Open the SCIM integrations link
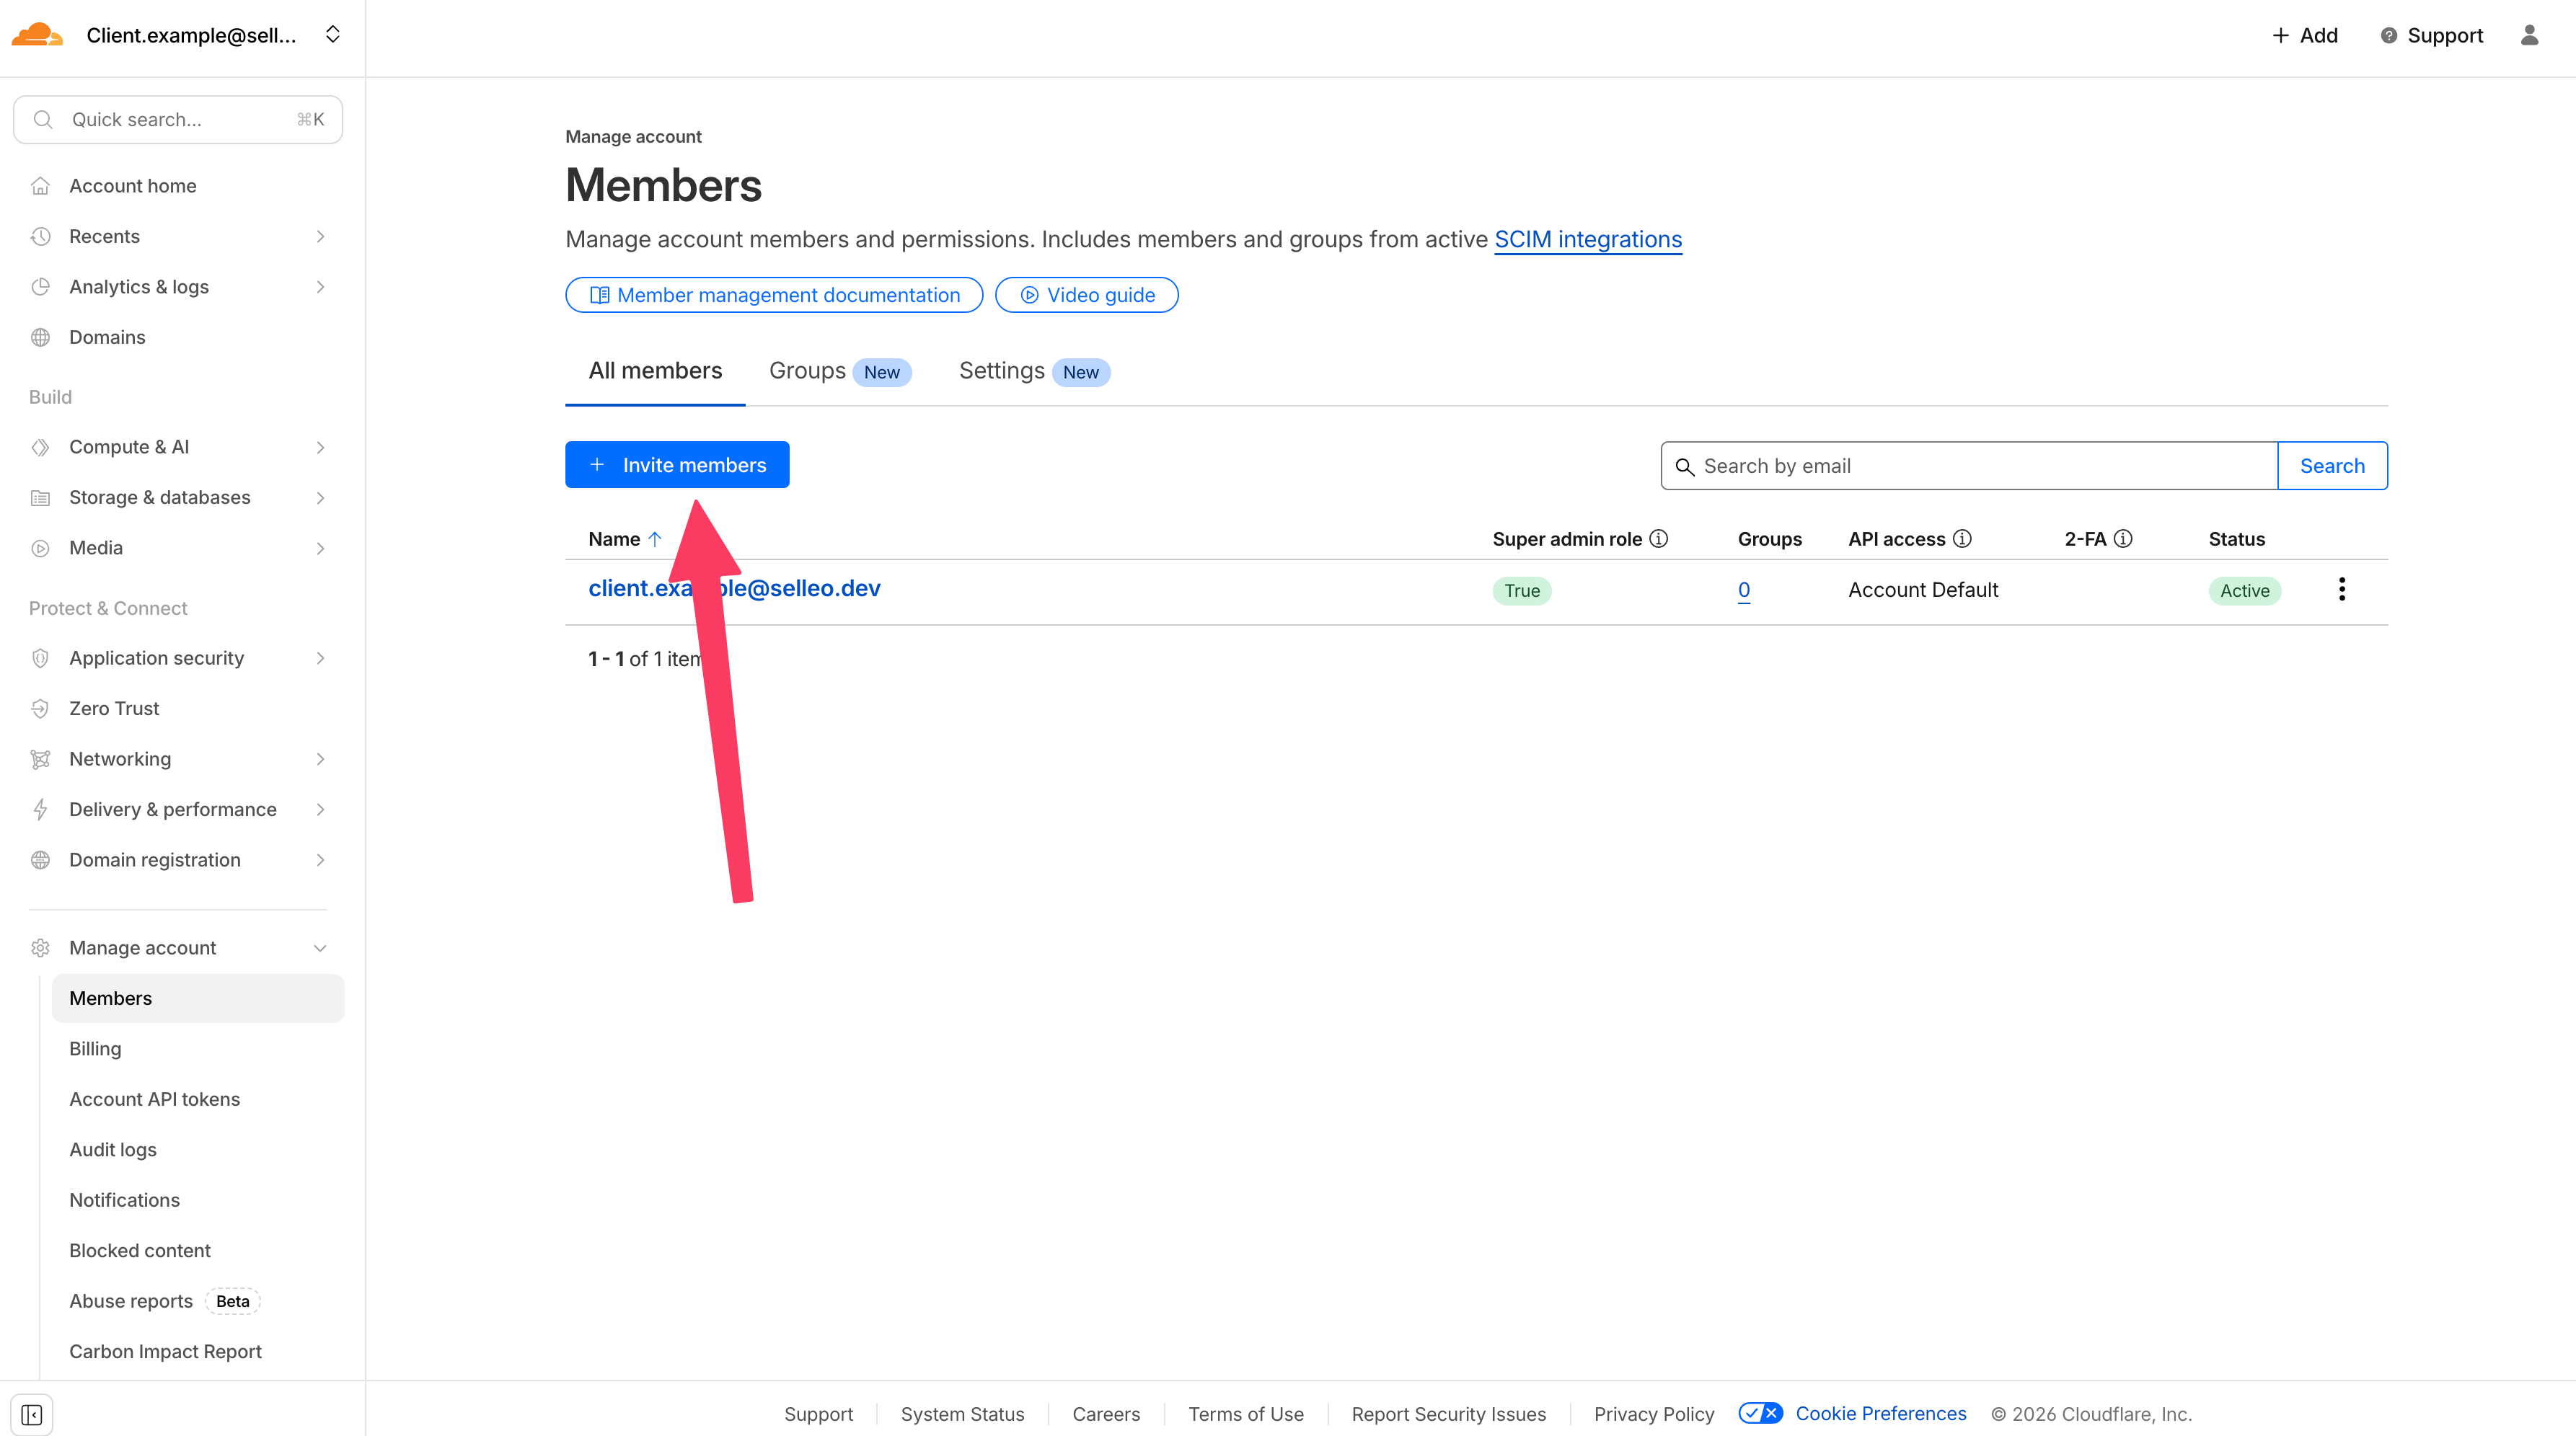 1587,240
